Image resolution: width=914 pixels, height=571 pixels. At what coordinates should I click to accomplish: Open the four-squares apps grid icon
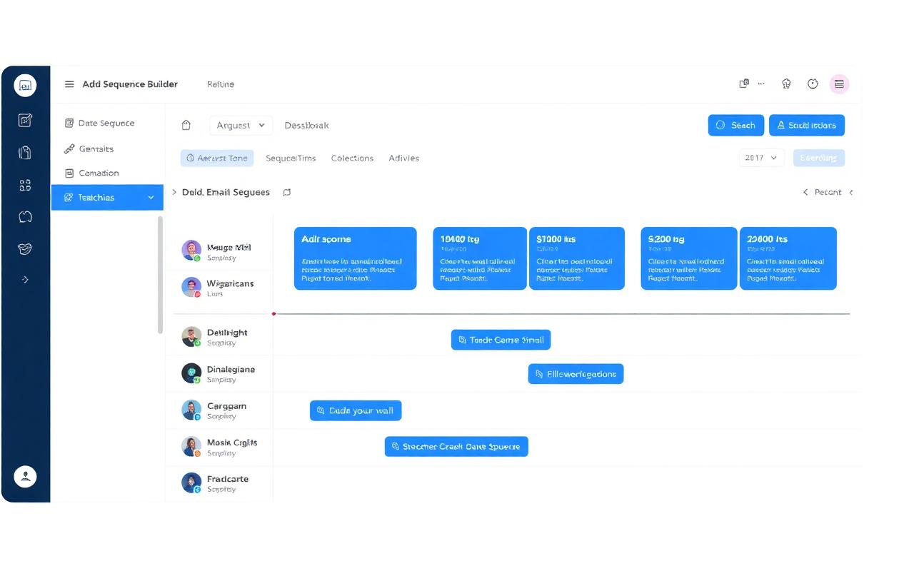pyautogui.click(x=25, y=186)
